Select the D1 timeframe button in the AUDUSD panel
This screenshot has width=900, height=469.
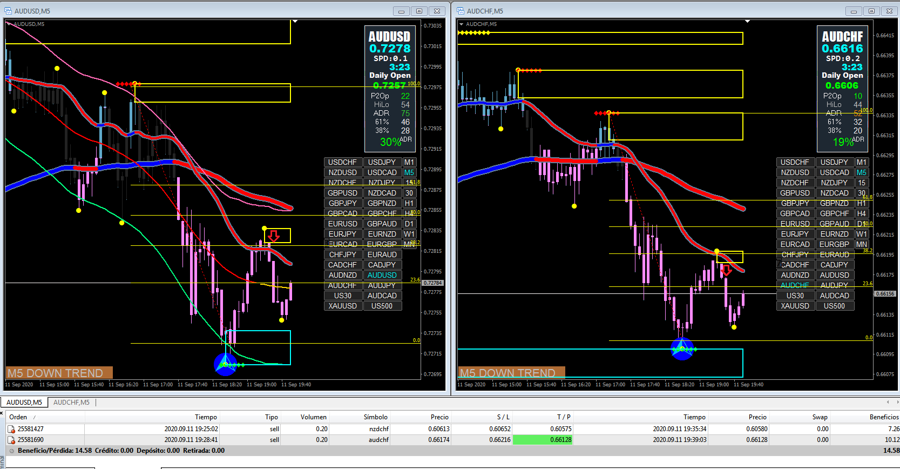click(x=409, y=224)
